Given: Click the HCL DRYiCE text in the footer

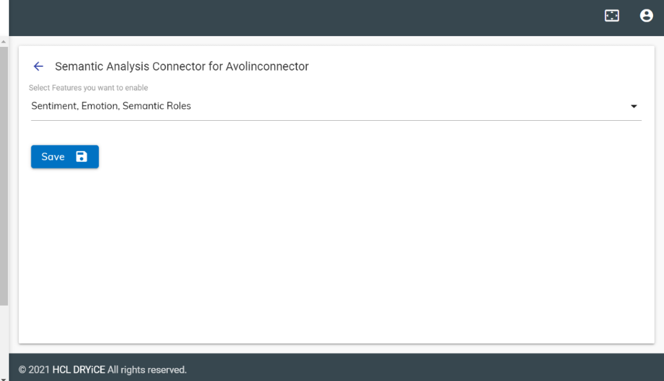Looking at the screenshot, I should click(x=79, y=370).
